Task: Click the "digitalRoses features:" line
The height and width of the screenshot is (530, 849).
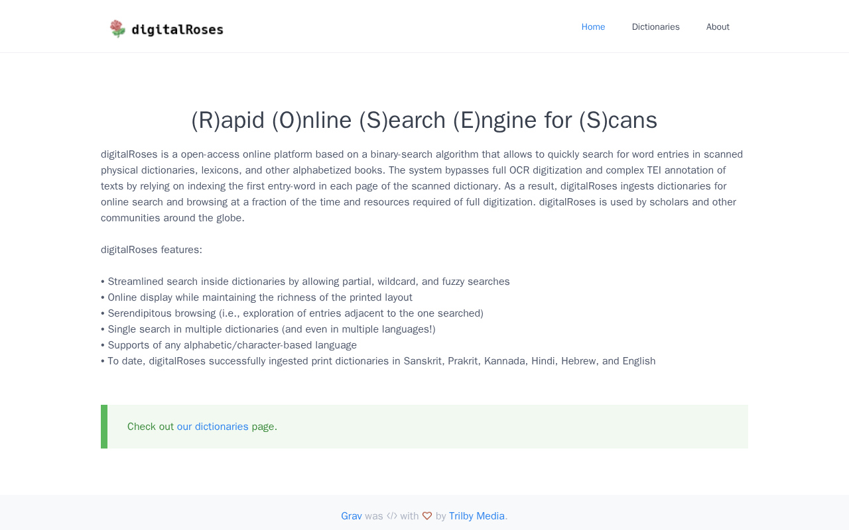Action: click(151, 250)
